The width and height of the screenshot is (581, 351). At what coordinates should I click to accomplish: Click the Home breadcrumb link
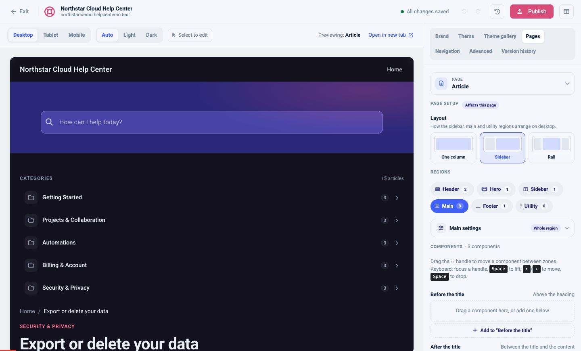point(27,311)
